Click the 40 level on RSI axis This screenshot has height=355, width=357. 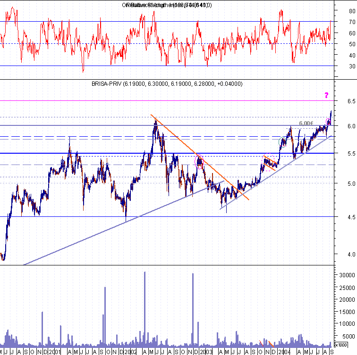click(352, 55)
